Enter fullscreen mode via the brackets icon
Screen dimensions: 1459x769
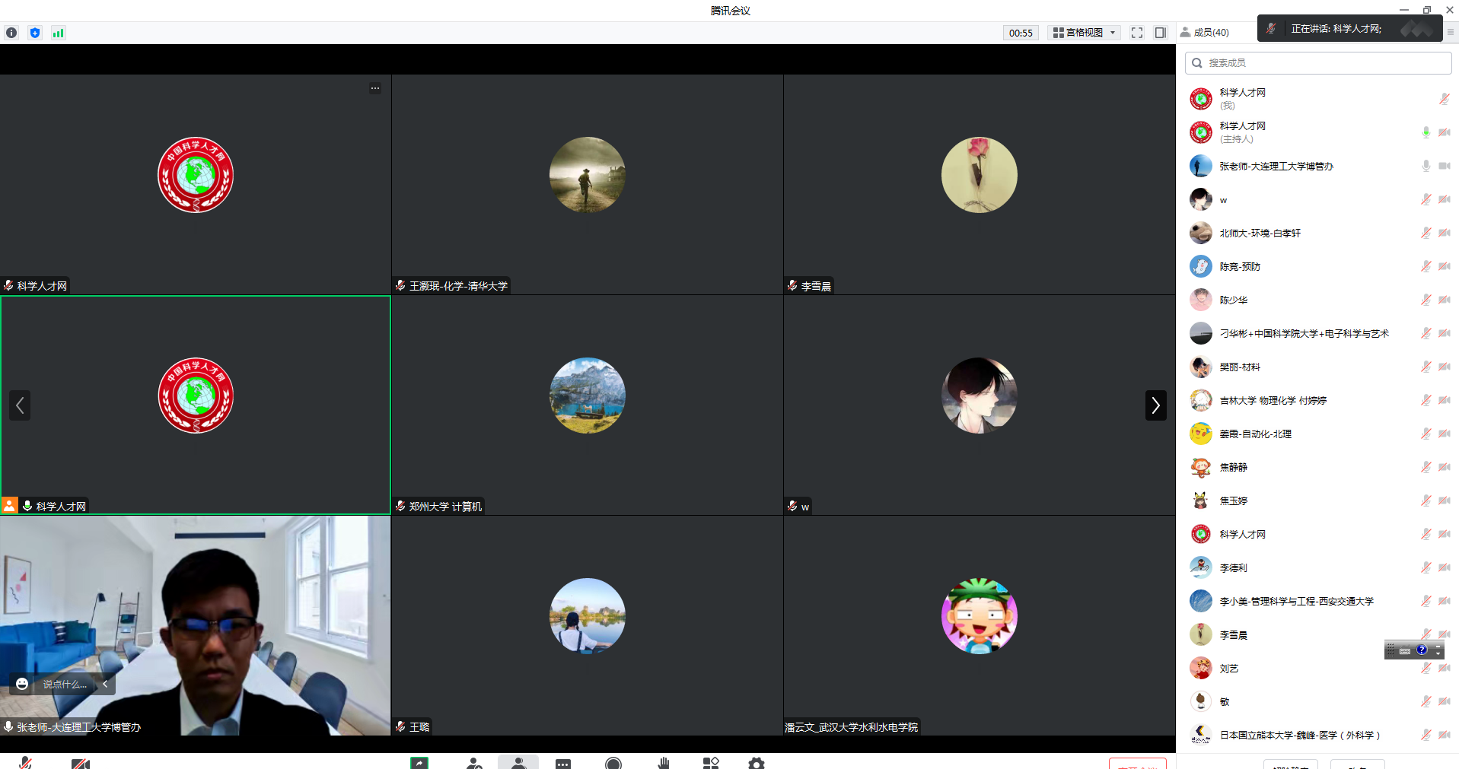point(1137,33)
